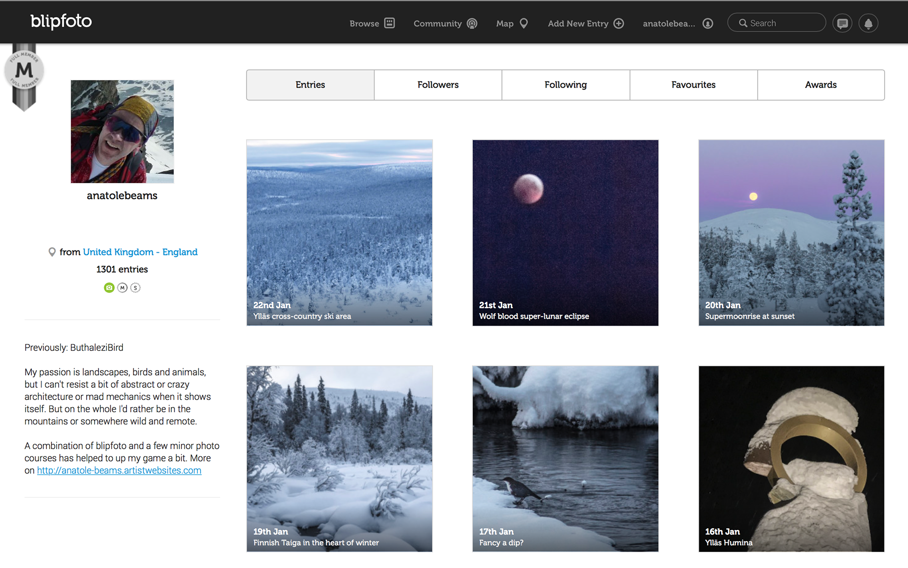This screenshot has width=908, height=568.
Task: Open the notifications bell icon
Action: [x=868, y=23]
